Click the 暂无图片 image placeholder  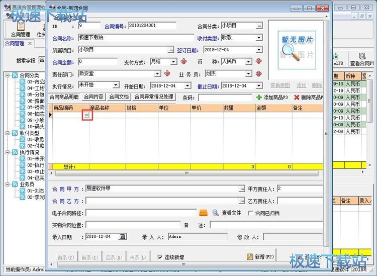click(x=297, y=50)
